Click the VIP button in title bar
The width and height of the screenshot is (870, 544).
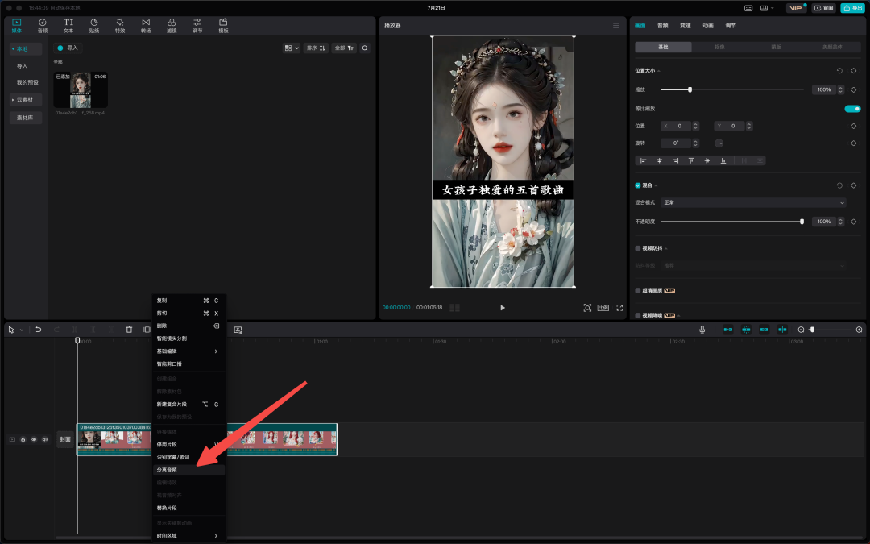795,8
